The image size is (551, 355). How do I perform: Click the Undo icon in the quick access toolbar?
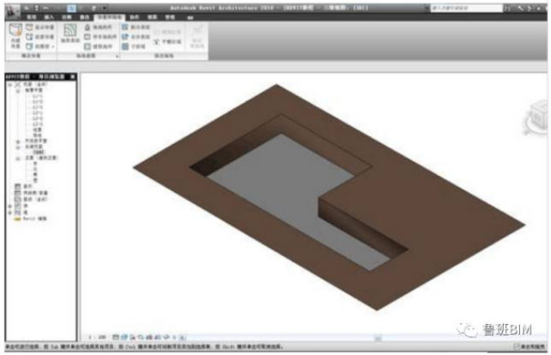[x=46, y=7]
